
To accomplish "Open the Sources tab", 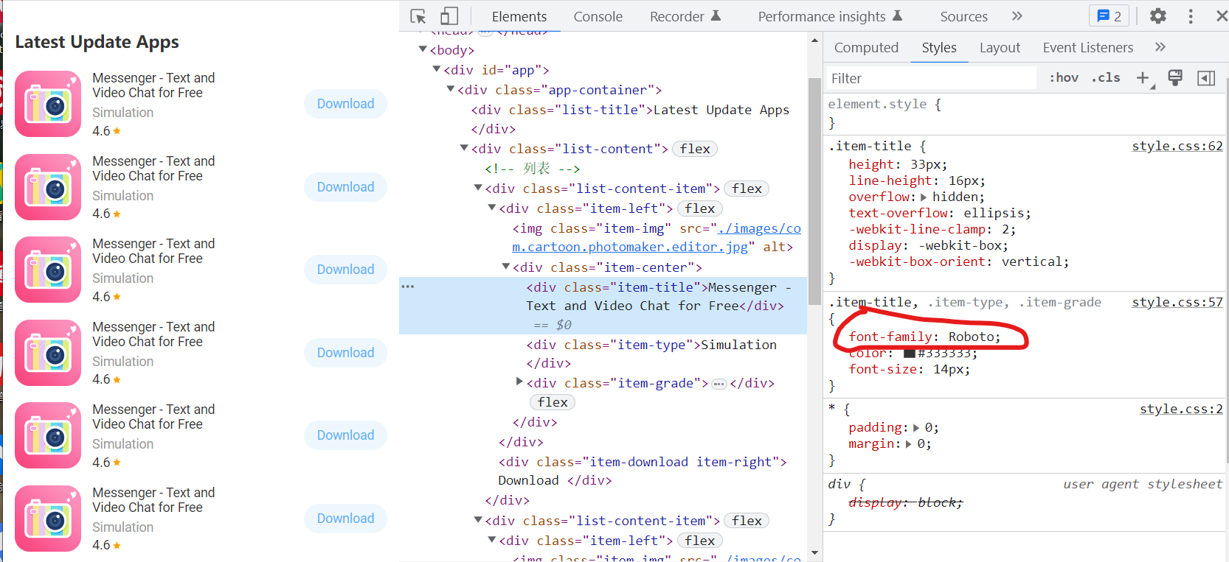I will pos(963,16).
